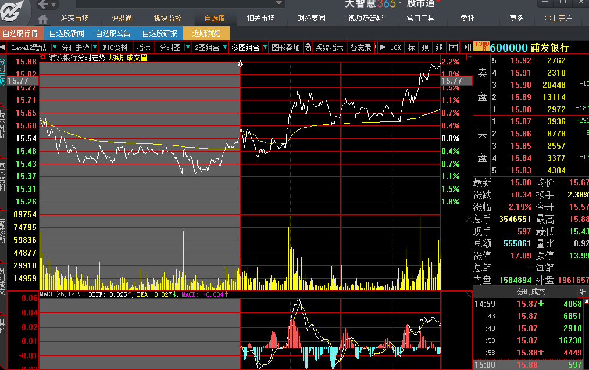
Task: Click the 标 toolbar button
Action: tap(411, 48)
